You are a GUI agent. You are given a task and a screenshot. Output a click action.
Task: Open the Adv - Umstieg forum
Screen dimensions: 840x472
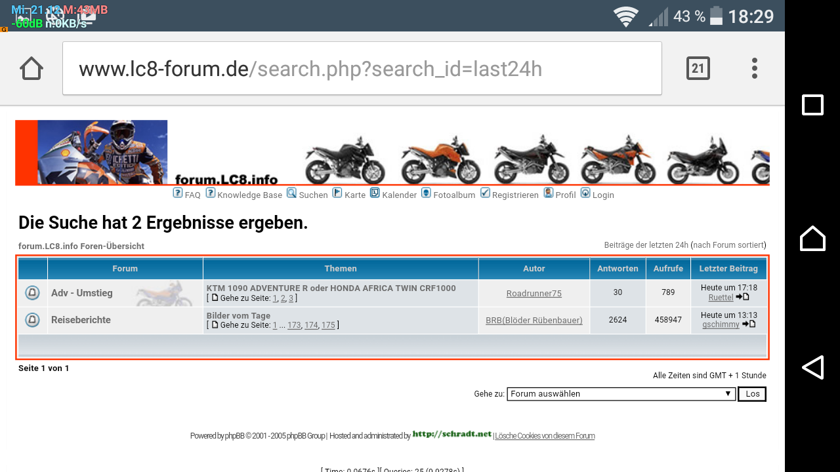point(82,293)
